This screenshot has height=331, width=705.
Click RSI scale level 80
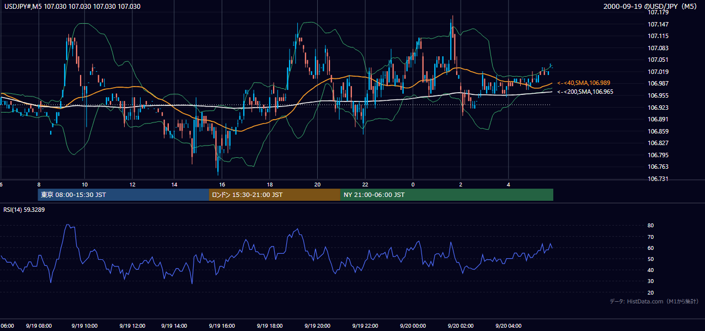point(650,226)
